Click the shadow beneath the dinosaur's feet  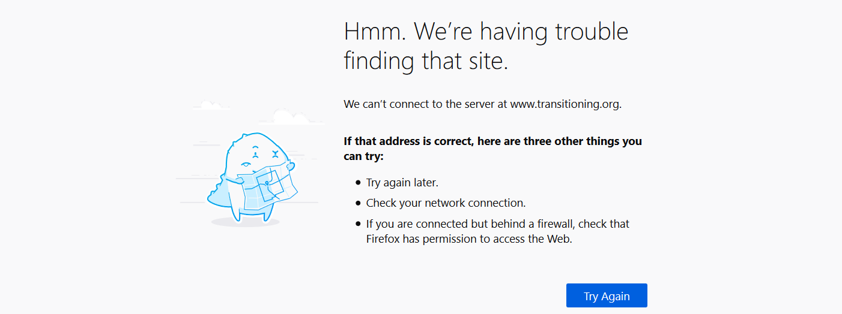(245, 222)
